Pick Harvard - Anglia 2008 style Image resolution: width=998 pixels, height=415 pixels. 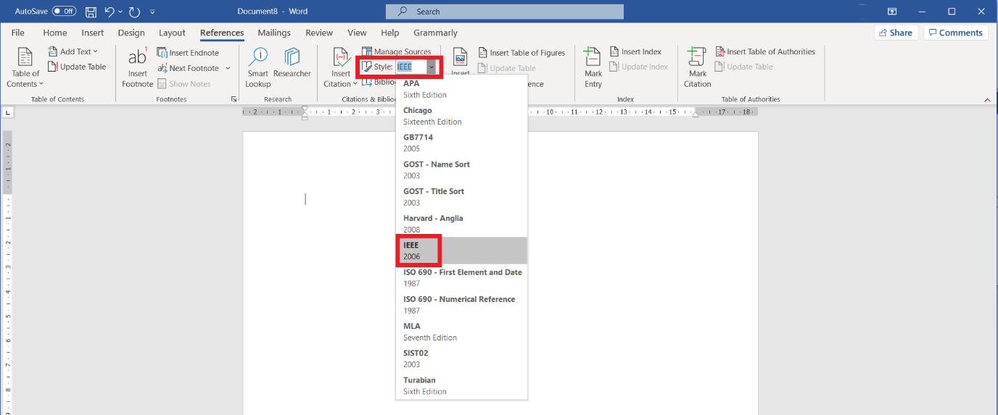coord(461,223)
